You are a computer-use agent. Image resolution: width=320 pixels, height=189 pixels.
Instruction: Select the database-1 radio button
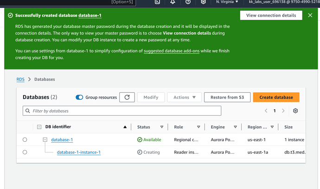pos(25,139)
